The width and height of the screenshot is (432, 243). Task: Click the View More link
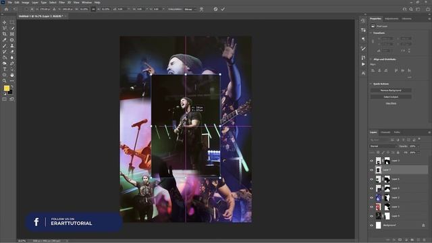pyautogui.click(x=391, y=103)
